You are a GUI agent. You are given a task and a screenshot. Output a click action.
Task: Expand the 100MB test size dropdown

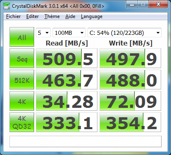click(69, 33)
